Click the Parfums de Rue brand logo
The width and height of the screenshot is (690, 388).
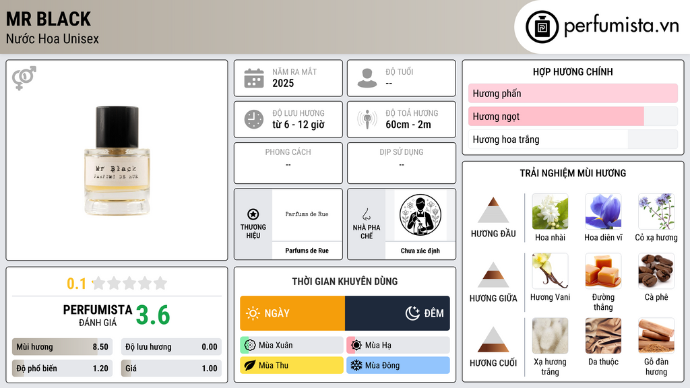point(307,214)
